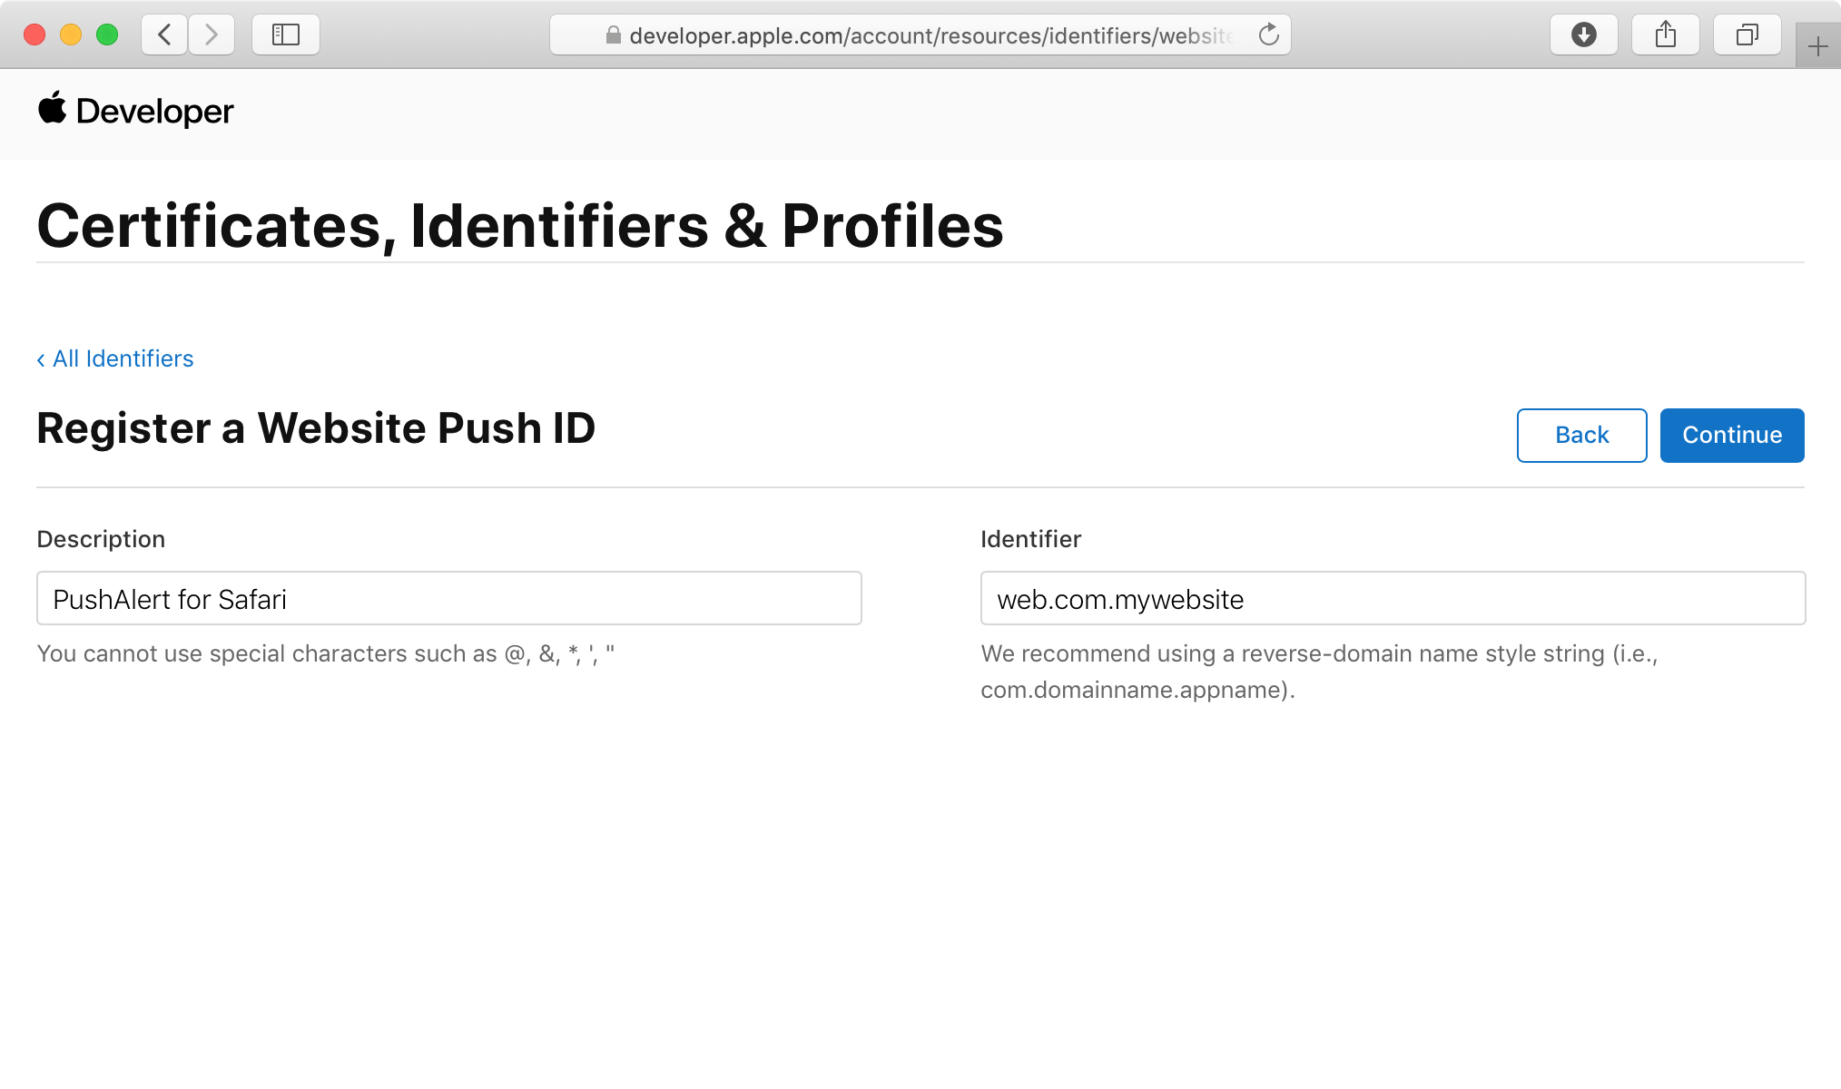Show all tabs overview icon
The width and height of the screenshot is (1841, 1089).
point(1747,35)
